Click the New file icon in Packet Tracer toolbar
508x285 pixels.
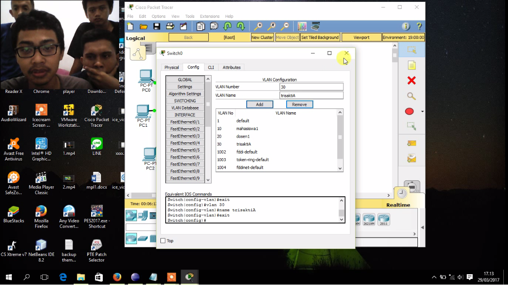coord(130,26)
